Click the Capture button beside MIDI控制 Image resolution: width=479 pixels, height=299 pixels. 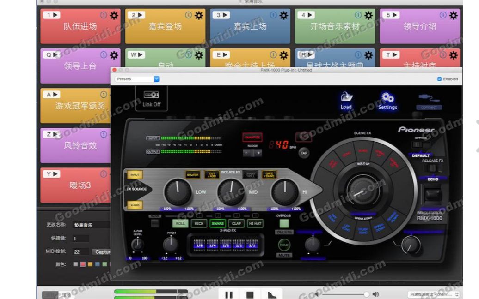tap(102, 252)
